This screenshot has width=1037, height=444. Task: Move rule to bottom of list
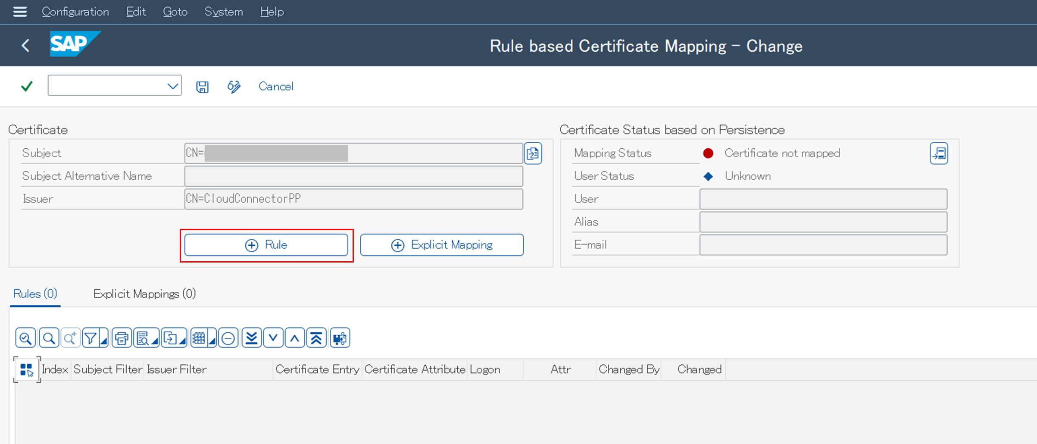[252, 338]
